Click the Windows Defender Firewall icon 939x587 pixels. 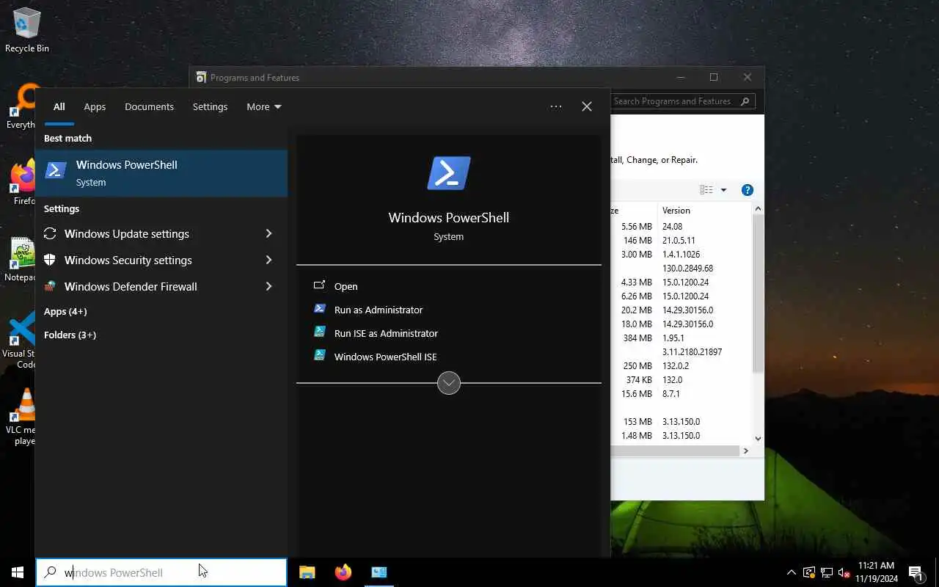pyautogui.click(x=50, y=286)
